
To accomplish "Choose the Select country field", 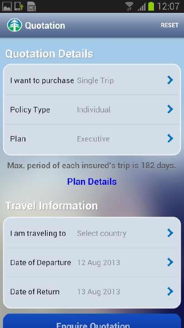I will pos(102,233).
